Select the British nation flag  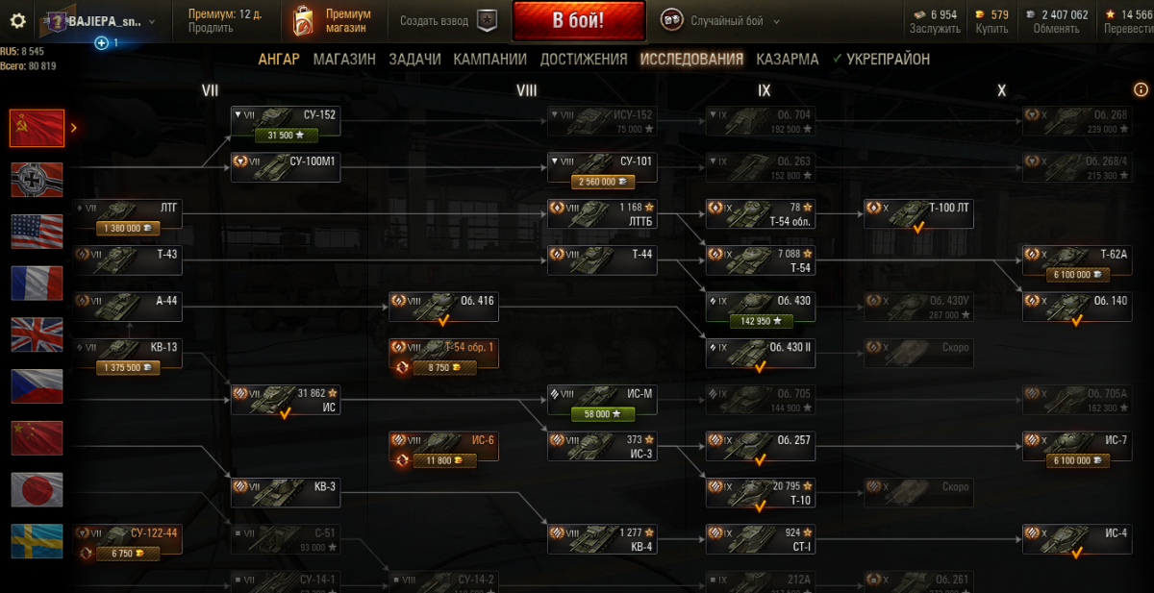pos(37,334)
